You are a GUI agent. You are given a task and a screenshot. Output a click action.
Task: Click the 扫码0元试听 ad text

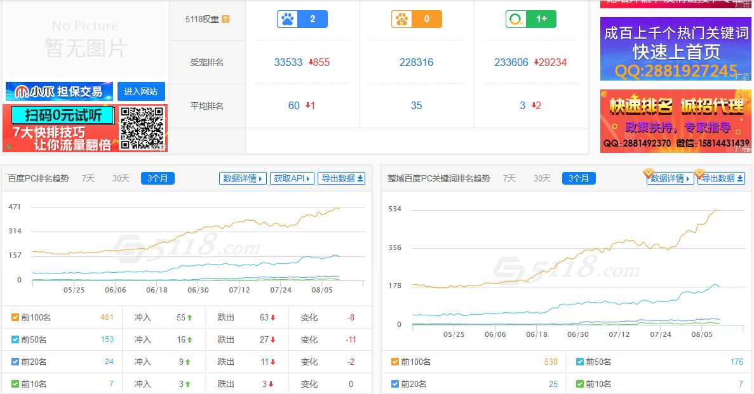pyautogui.click(x=63, y=115)
